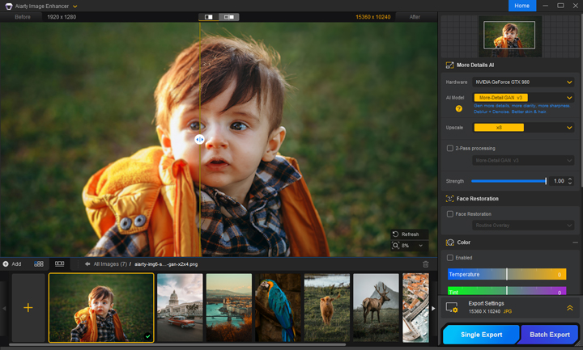
Task: Switch to side-by-side compare view mode
Action: (x=228, y=17)
